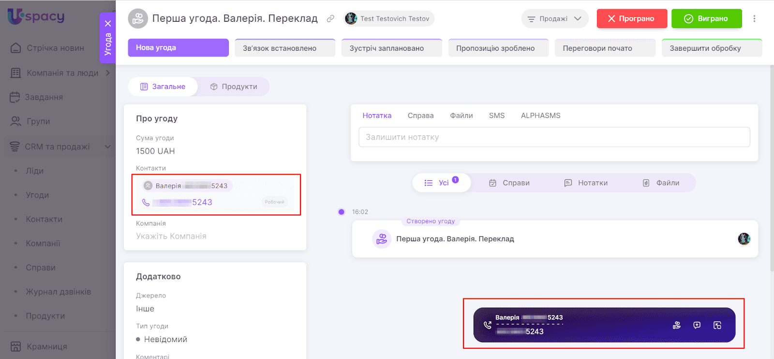Open Завдання in the sidebar

pos(44,97)
